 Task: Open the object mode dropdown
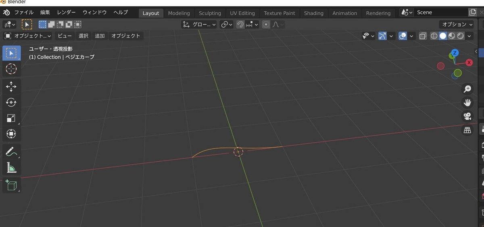coord(28,36)
